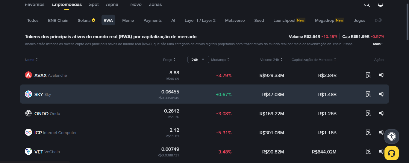The image size is (409, 163).
Task: Sort by Volume 24h column header
Action: point(271,60)
